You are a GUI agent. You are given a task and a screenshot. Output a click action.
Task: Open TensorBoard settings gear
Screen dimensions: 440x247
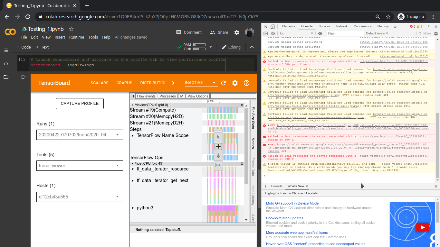235,83
